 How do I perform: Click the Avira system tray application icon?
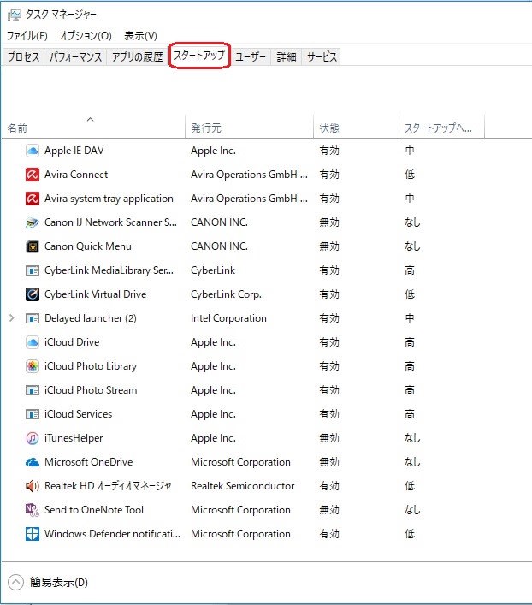(x=33, y=199)
